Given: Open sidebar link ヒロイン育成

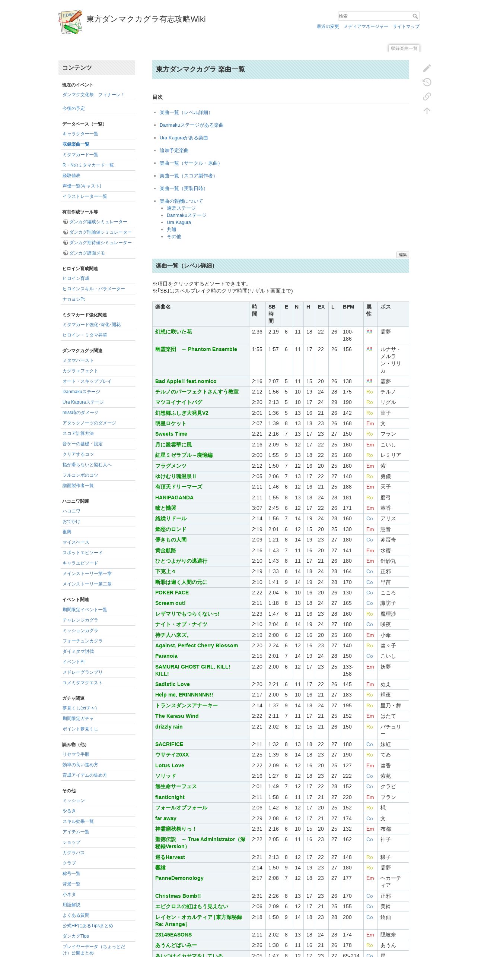Looking at the screenshot, I should (76, 278).
